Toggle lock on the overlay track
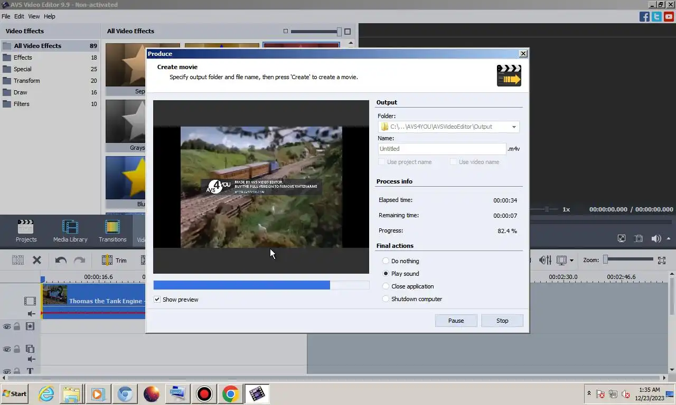676x405 pixels. (x=17, y=349)
